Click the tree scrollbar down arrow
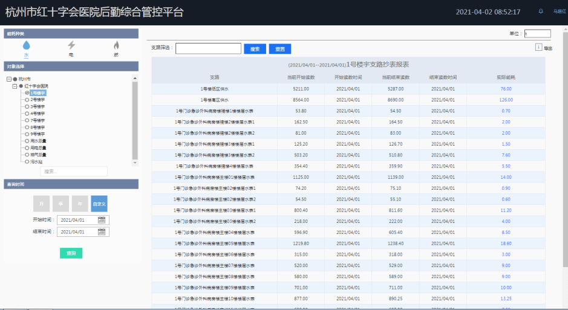568x310 pixels. click(x=135, y=163)
